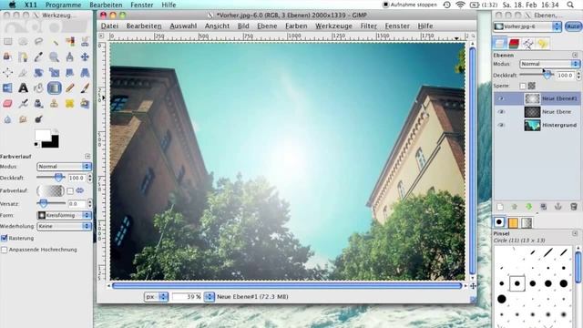Adjust tool options Deckkraft slider
This screenshot has width=583, height=328.
click(51, 178)
